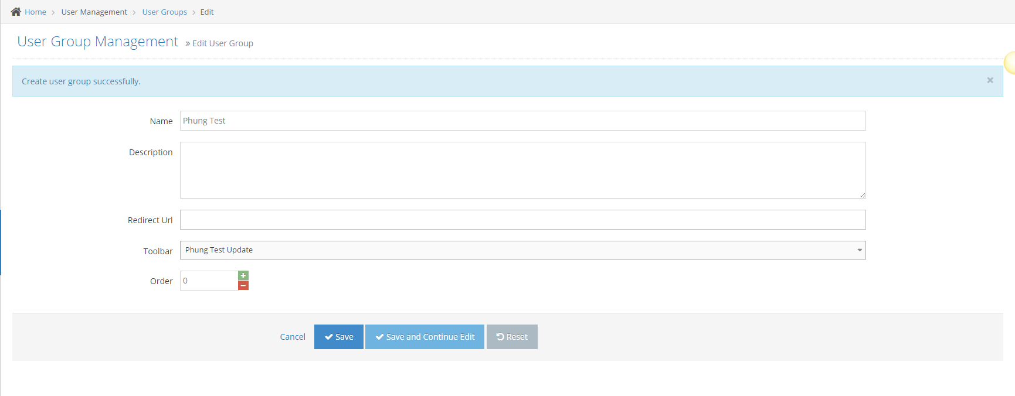Decrease Order with the red minus
This screenshot has width=1015, height=396.
[x=243, y=285]
